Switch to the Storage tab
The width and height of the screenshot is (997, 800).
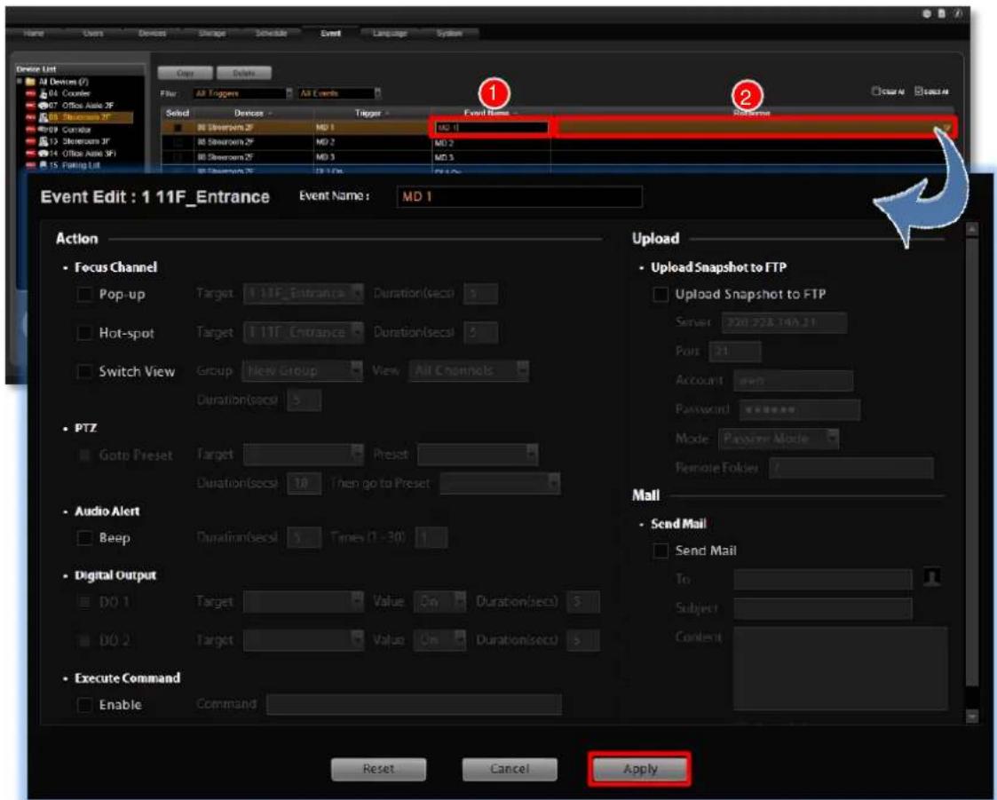(211, 33)
